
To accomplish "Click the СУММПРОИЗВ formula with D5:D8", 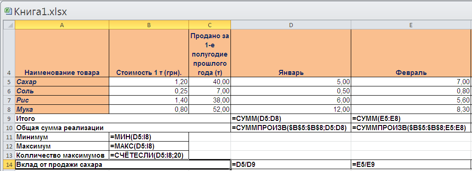I will click(x=291, y=128).
